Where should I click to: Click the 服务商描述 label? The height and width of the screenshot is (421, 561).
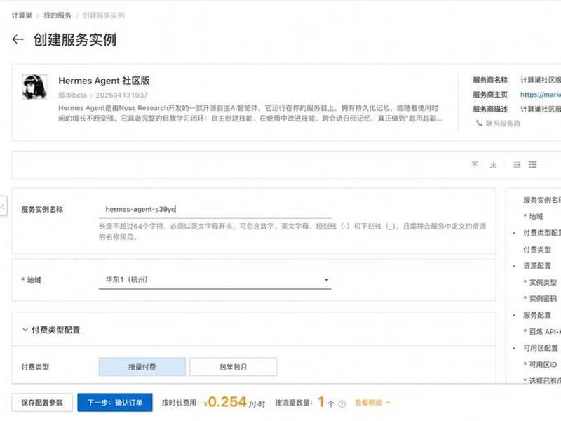(490, 109)
